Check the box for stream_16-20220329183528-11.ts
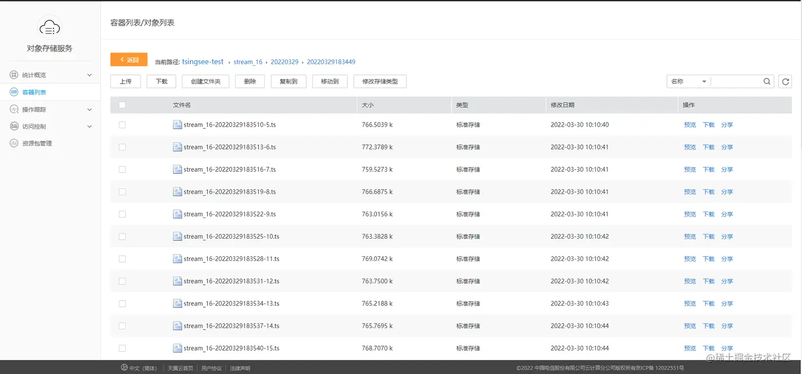Image resolution: width=802 pixels, height=374 pixels. [x=122, y=258]
